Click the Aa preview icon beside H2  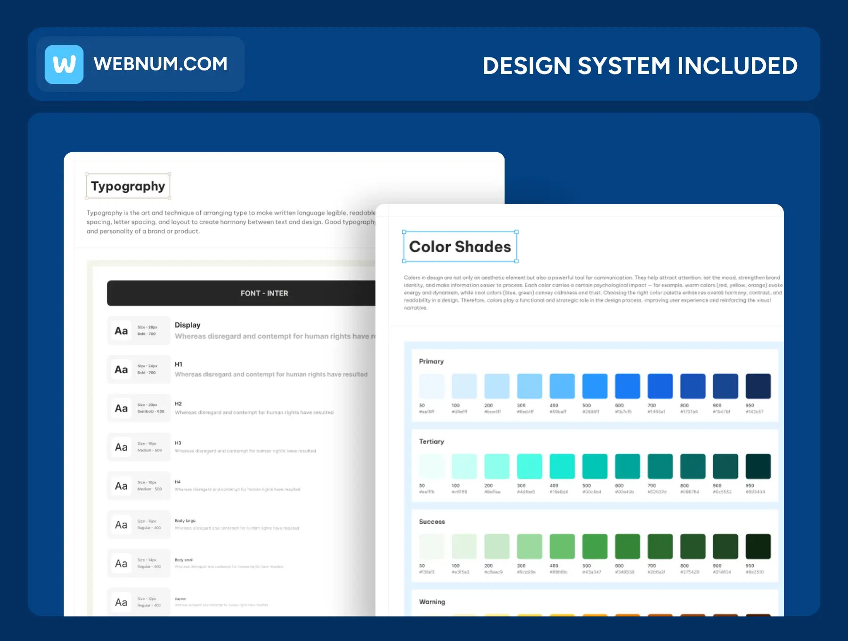point(121,408)
